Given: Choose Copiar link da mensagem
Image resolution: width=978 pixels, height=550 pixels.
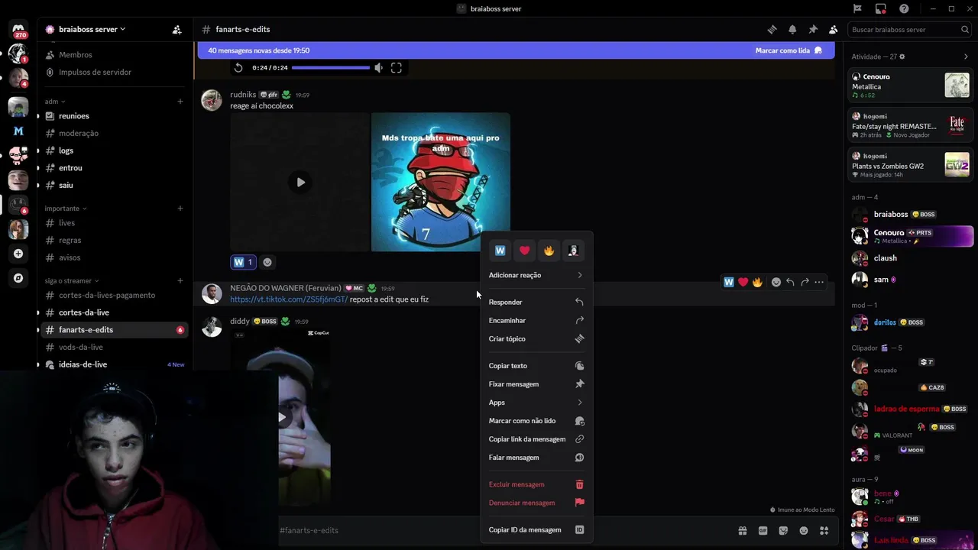Looking at the screenshot, I should point(536,439).
